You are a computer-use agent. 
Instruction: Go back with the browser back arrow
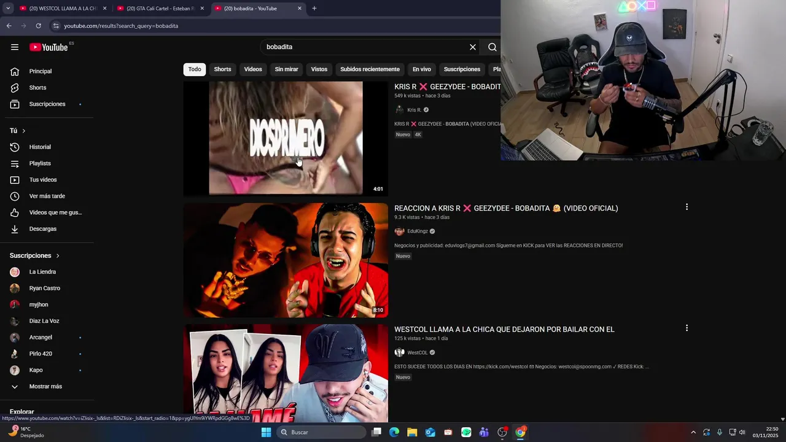coord(9,26)
